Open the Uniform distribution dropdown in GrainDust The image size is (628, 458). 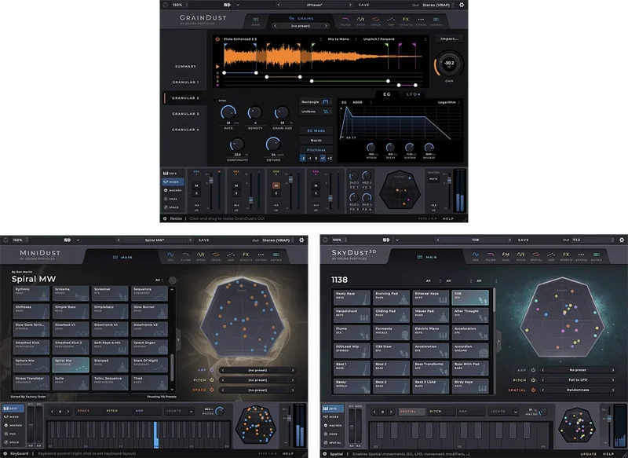point(316,112)
